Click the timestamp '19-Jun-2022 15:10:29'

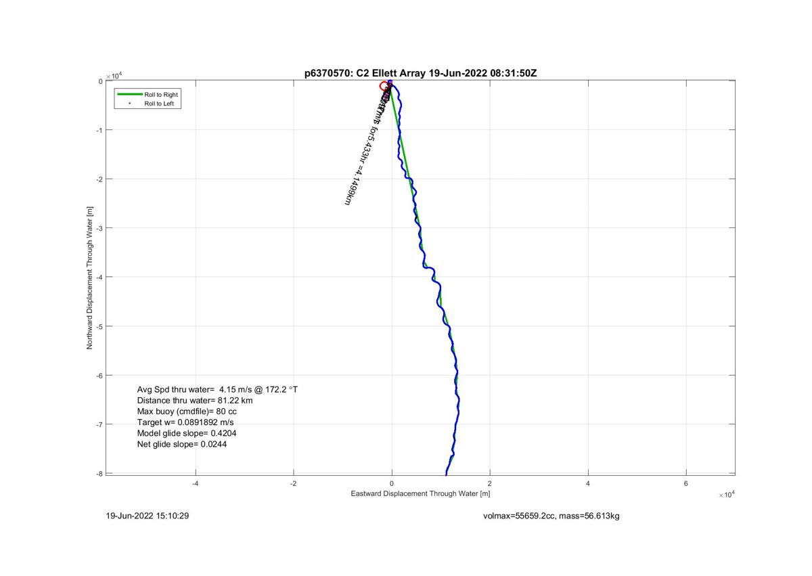[148, 516]
